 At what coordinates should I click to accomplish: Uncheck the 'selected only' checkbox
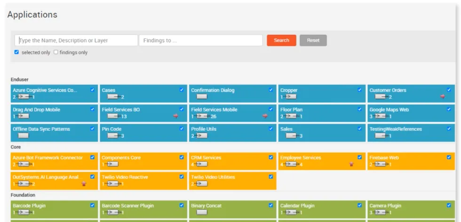17,52
